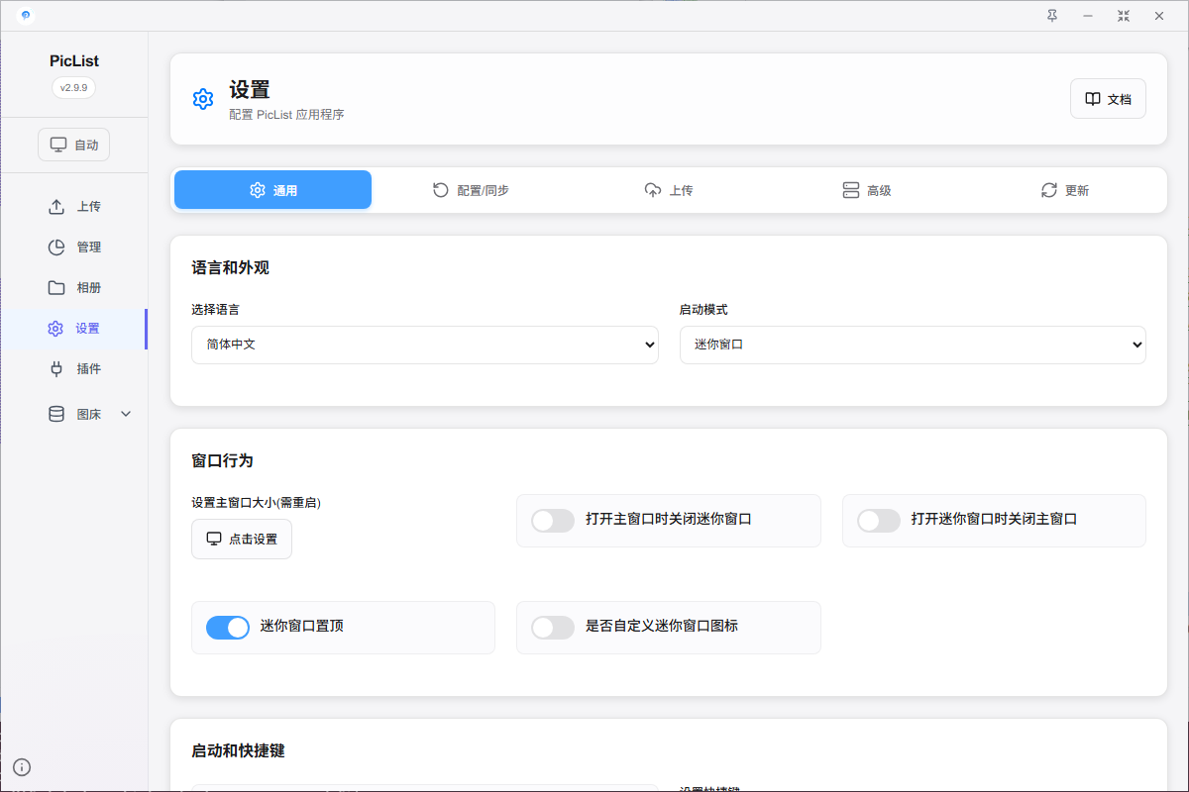Click the 设置主窗口大小(需重启) label

[256, 502]
